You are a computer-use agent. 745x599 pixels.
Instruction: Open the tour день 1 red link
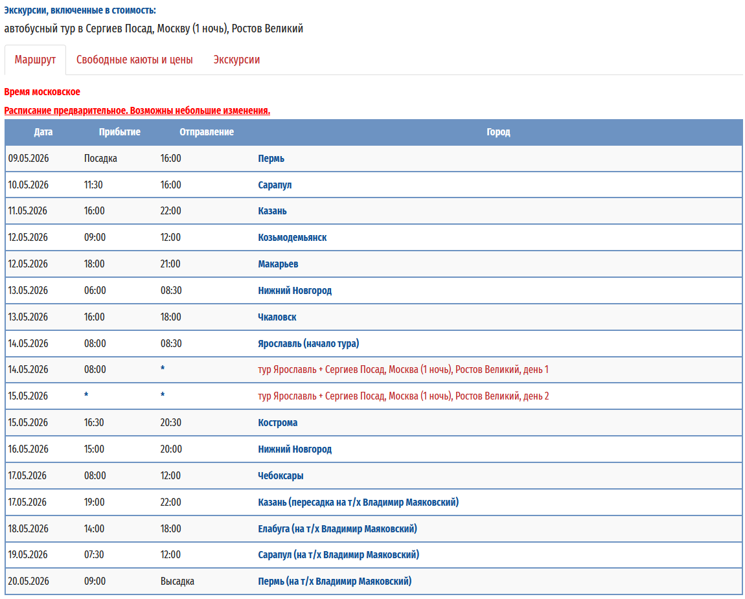[403, 370]
